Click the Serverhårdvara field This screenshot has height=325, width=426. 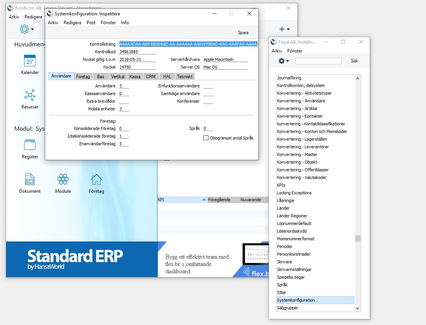click(226, 59)
